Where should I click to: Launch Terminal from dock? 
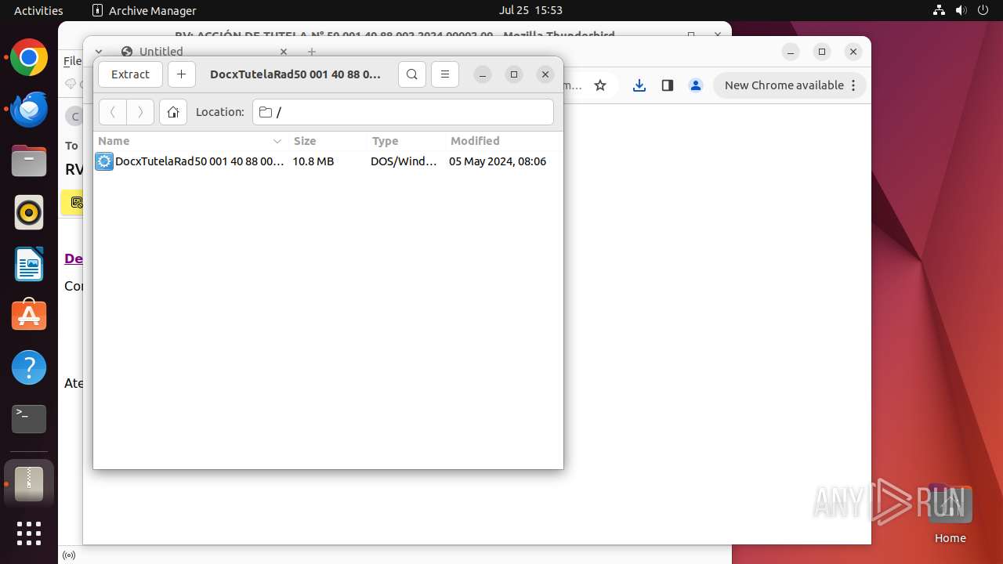point(29,419)
